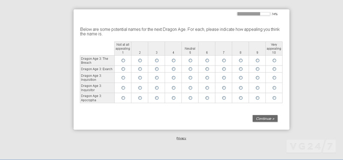Rate Dragon Age 3: Apocrypha as 3
The width and height of the screenshot is (343, 160).
(x=157, y=98)
